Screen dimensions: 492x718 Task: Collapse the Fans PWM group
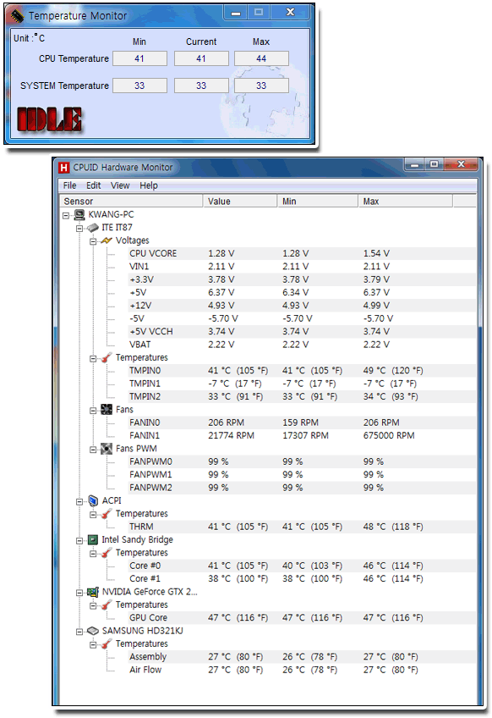93,450
